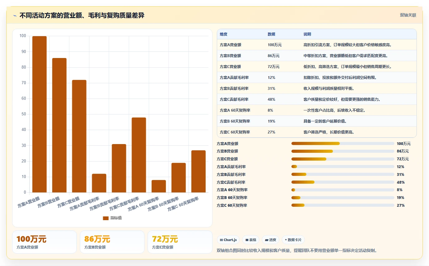Click the 100 tick on chart y-axis
This screenshot has width=429, height=266.
(x=23, y=36)
